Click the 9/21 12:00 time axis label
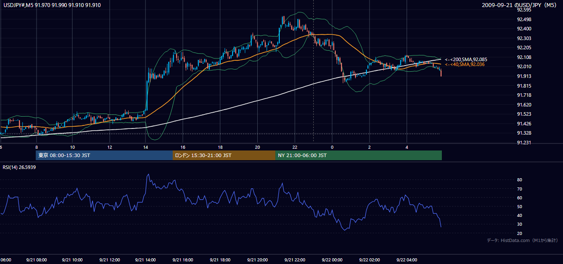 110,260
